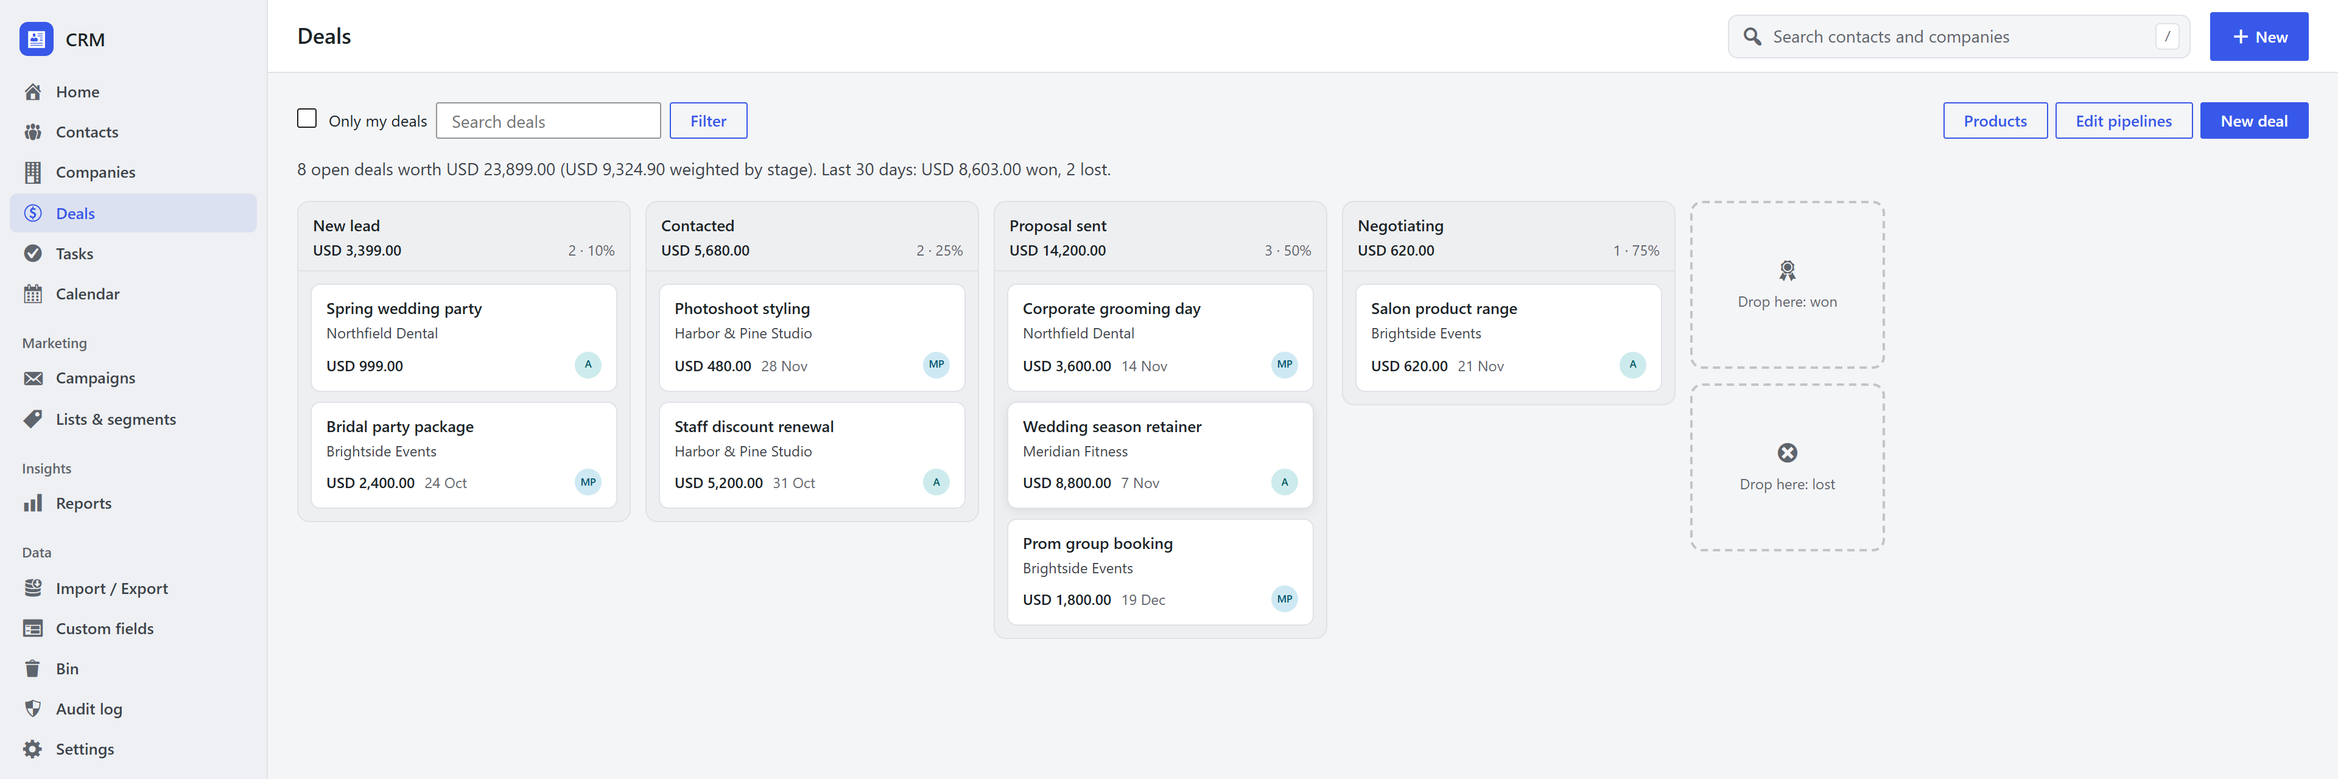Screen dimensions: 2338x779
Task: Select Tasks in the sidebar
Action: 133,254
